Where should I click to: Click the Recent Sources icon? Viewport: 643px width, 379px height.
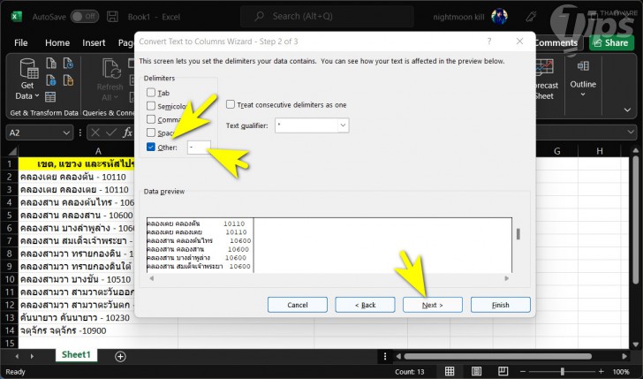(x=68, y=63)
